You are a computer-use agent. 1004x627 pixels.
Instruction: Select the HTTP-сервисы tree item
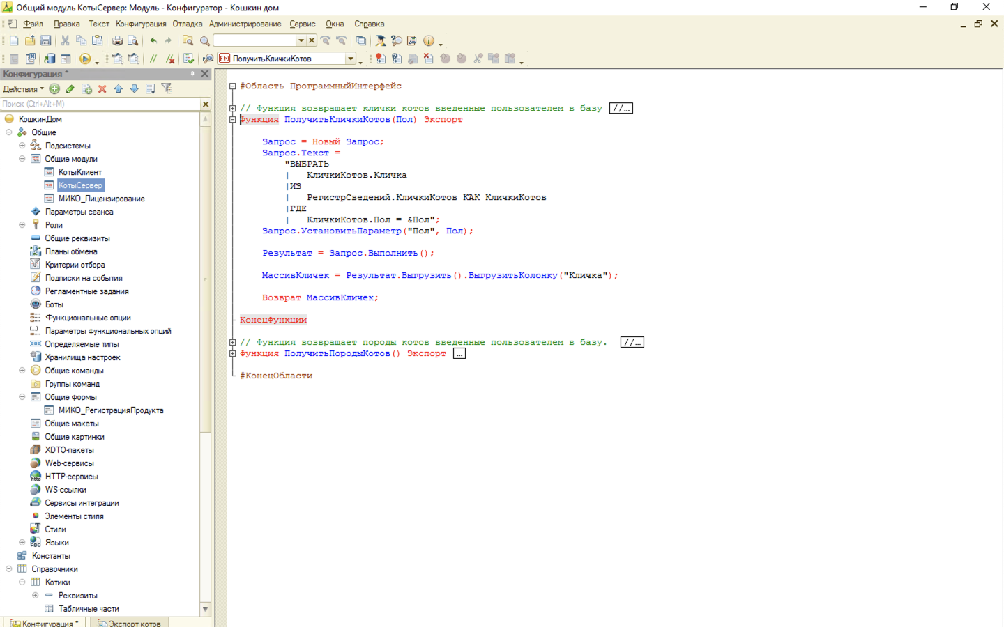coord(71,477)
